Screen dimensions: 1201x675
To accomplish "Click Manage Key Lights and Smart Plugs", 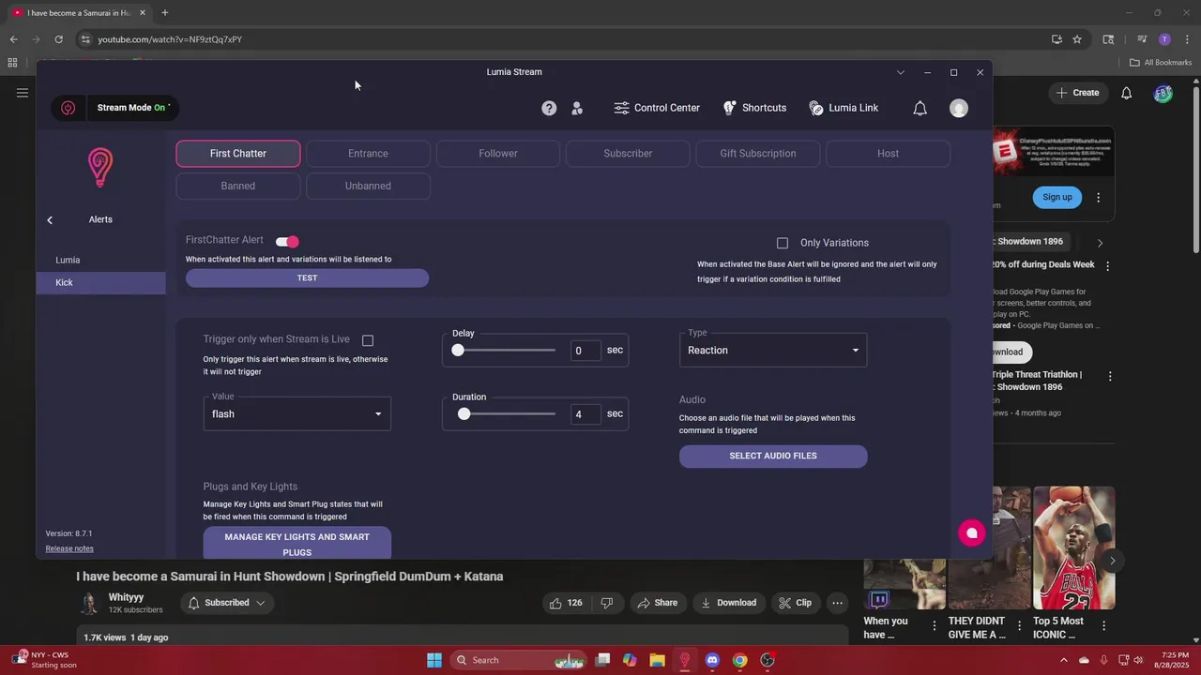I will click(x=296, y=544).
